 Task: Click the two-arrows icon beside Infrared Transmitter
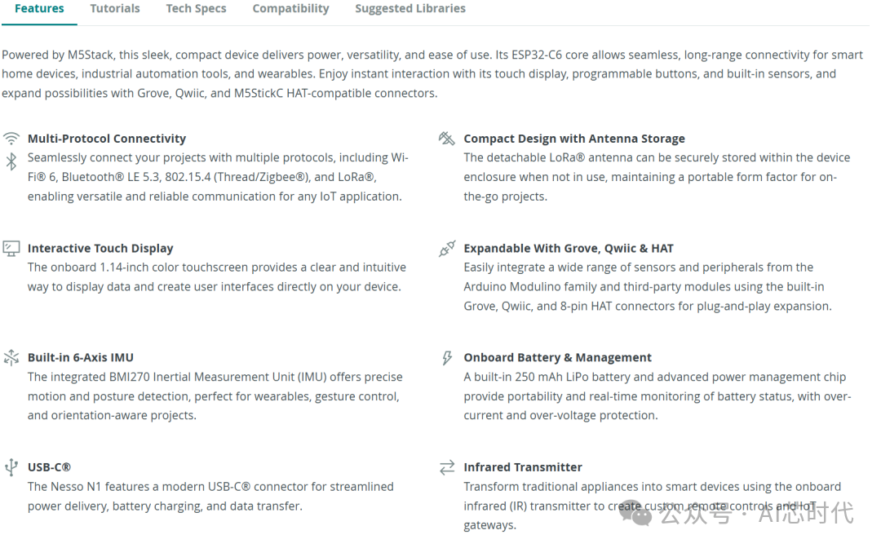(447, 467)
